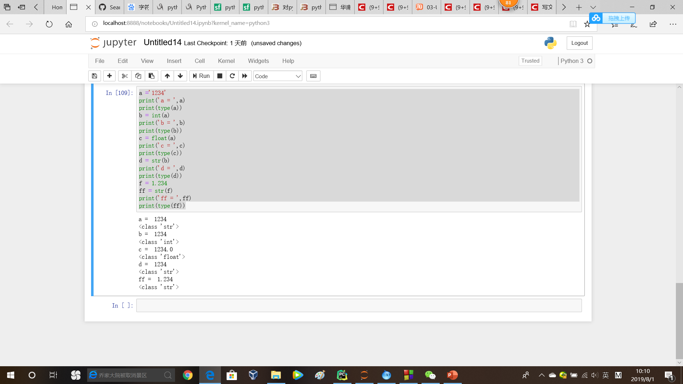The image size is (683, 384).
Task: Click the Run cell button
Action: pyautogui.click(x=201, y=75)
